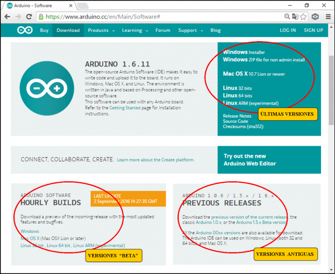335x274 pixels.
Task: Download Windows ZIP file for non admin install
Action: pyautogui.click(x=264, y=60)
